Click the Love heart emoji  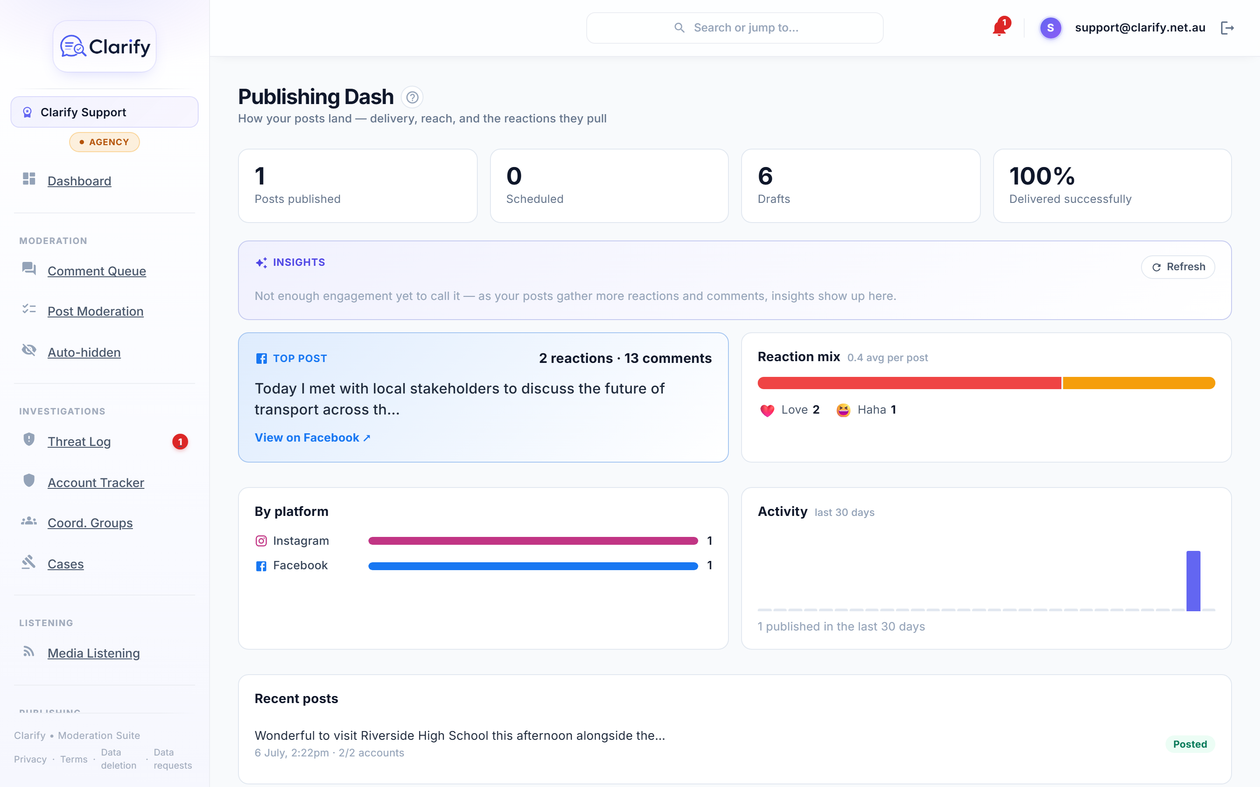pos(767,411)
